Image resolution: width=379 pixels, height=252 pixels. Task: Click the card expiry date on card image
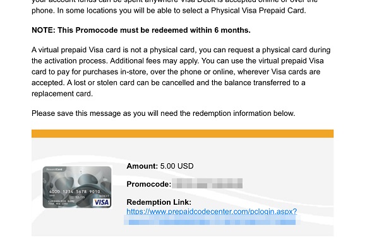80,197
